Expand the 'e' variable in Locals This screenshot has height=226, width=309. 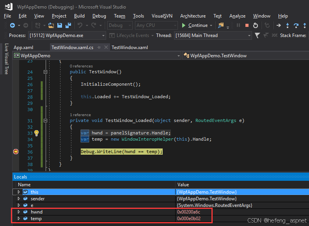[19, 205]
